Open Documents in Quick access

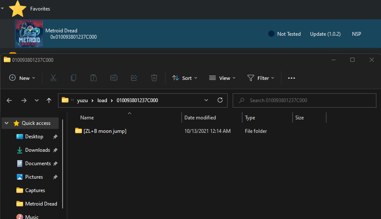(x=38, y=164)
